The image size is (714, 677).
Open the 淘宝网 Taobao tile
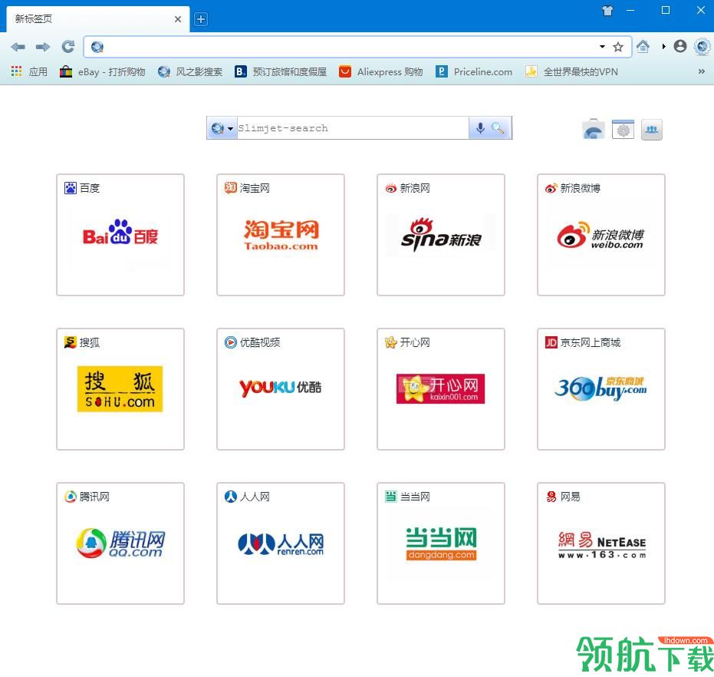click(281, 235)
